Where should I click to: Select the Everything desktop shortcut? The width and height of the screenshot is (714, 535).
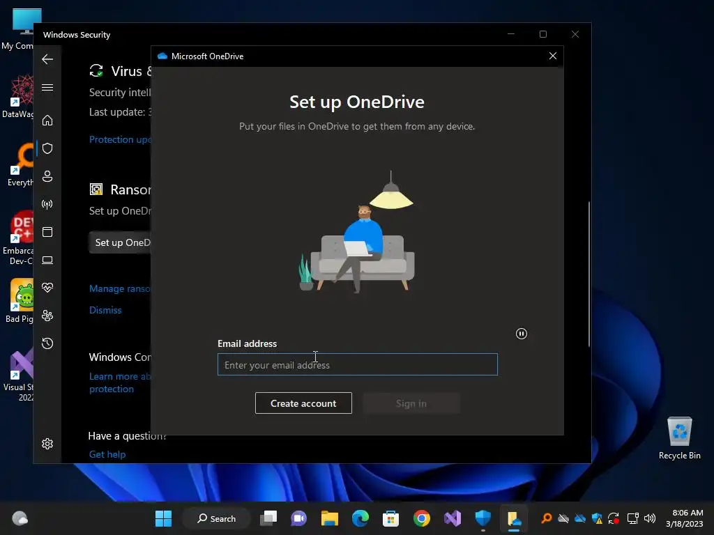20,164
